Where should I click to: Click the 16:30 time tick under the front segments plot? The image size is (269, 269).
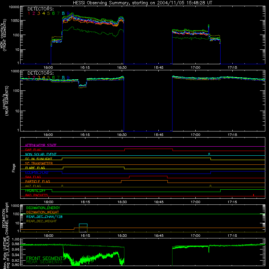[x=122, y=68]
